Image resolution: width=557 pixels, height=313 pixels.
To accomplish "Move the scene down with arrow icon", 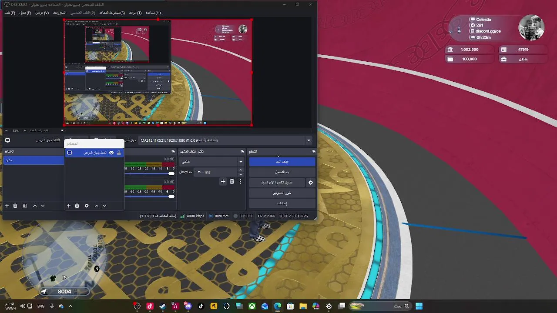I will point(43,206).
